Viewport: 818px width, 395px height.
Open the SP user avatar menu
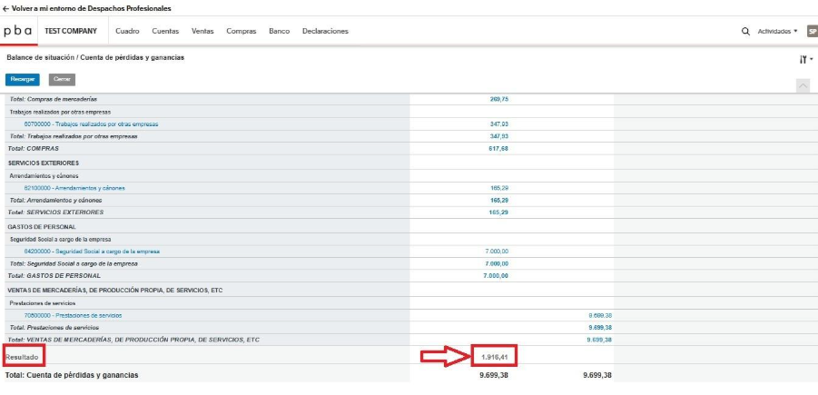pyautogui.click(x=812, y=31)
